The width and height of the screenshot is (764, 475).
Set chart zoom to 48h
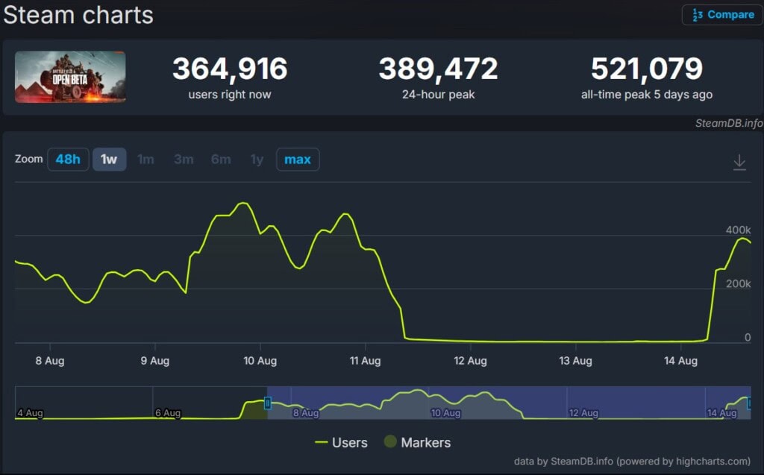click(68, 160)
